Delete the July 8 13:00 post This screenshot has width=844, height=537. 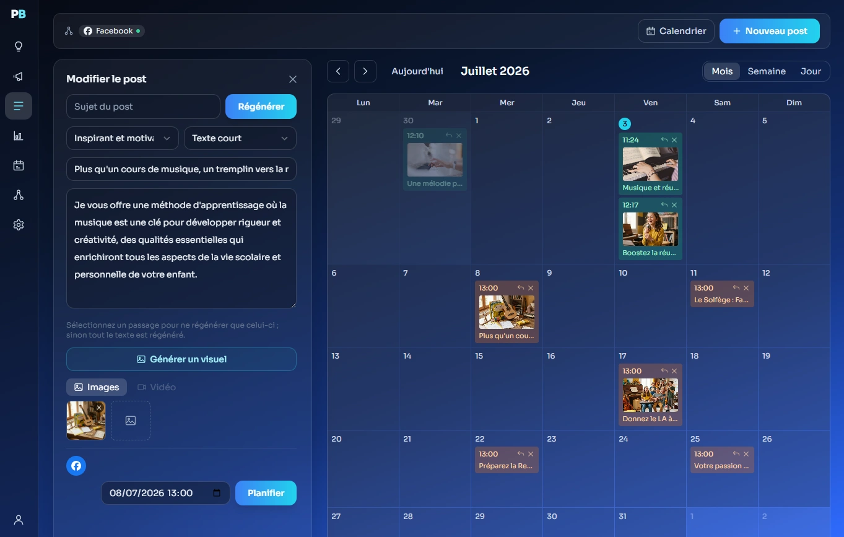pos(531,288)
